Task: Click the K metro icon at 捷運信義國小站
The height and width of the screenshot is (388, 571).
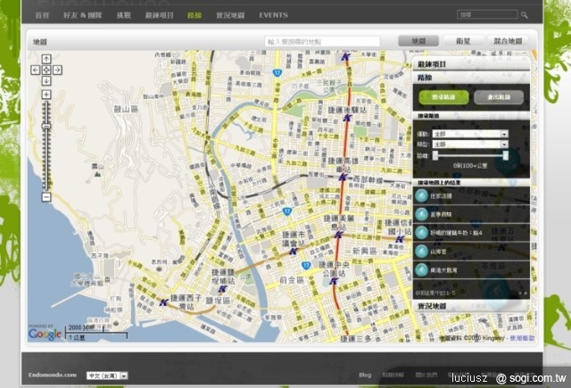Action: tap(400, 239)
